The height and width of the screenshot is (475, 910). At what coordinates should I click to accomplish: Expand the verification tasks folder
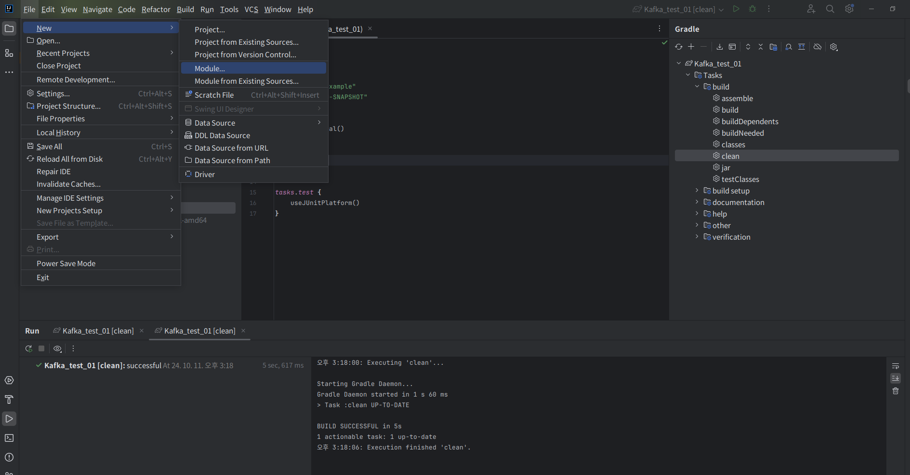[x=697, y=236]
